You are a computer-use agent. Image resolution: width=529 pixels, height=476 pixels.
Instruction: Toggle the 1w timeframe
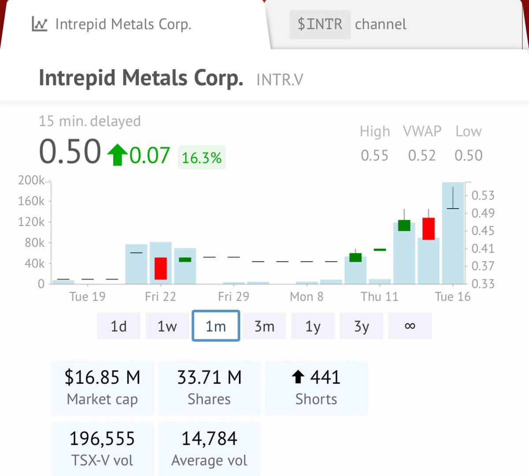[x=167, y=326]
